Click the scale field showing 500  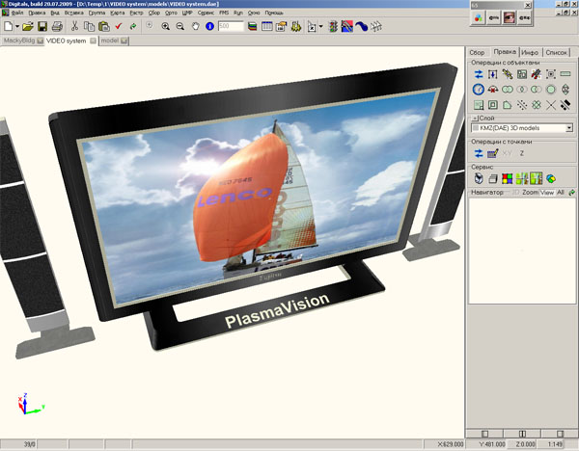point(231,26)
